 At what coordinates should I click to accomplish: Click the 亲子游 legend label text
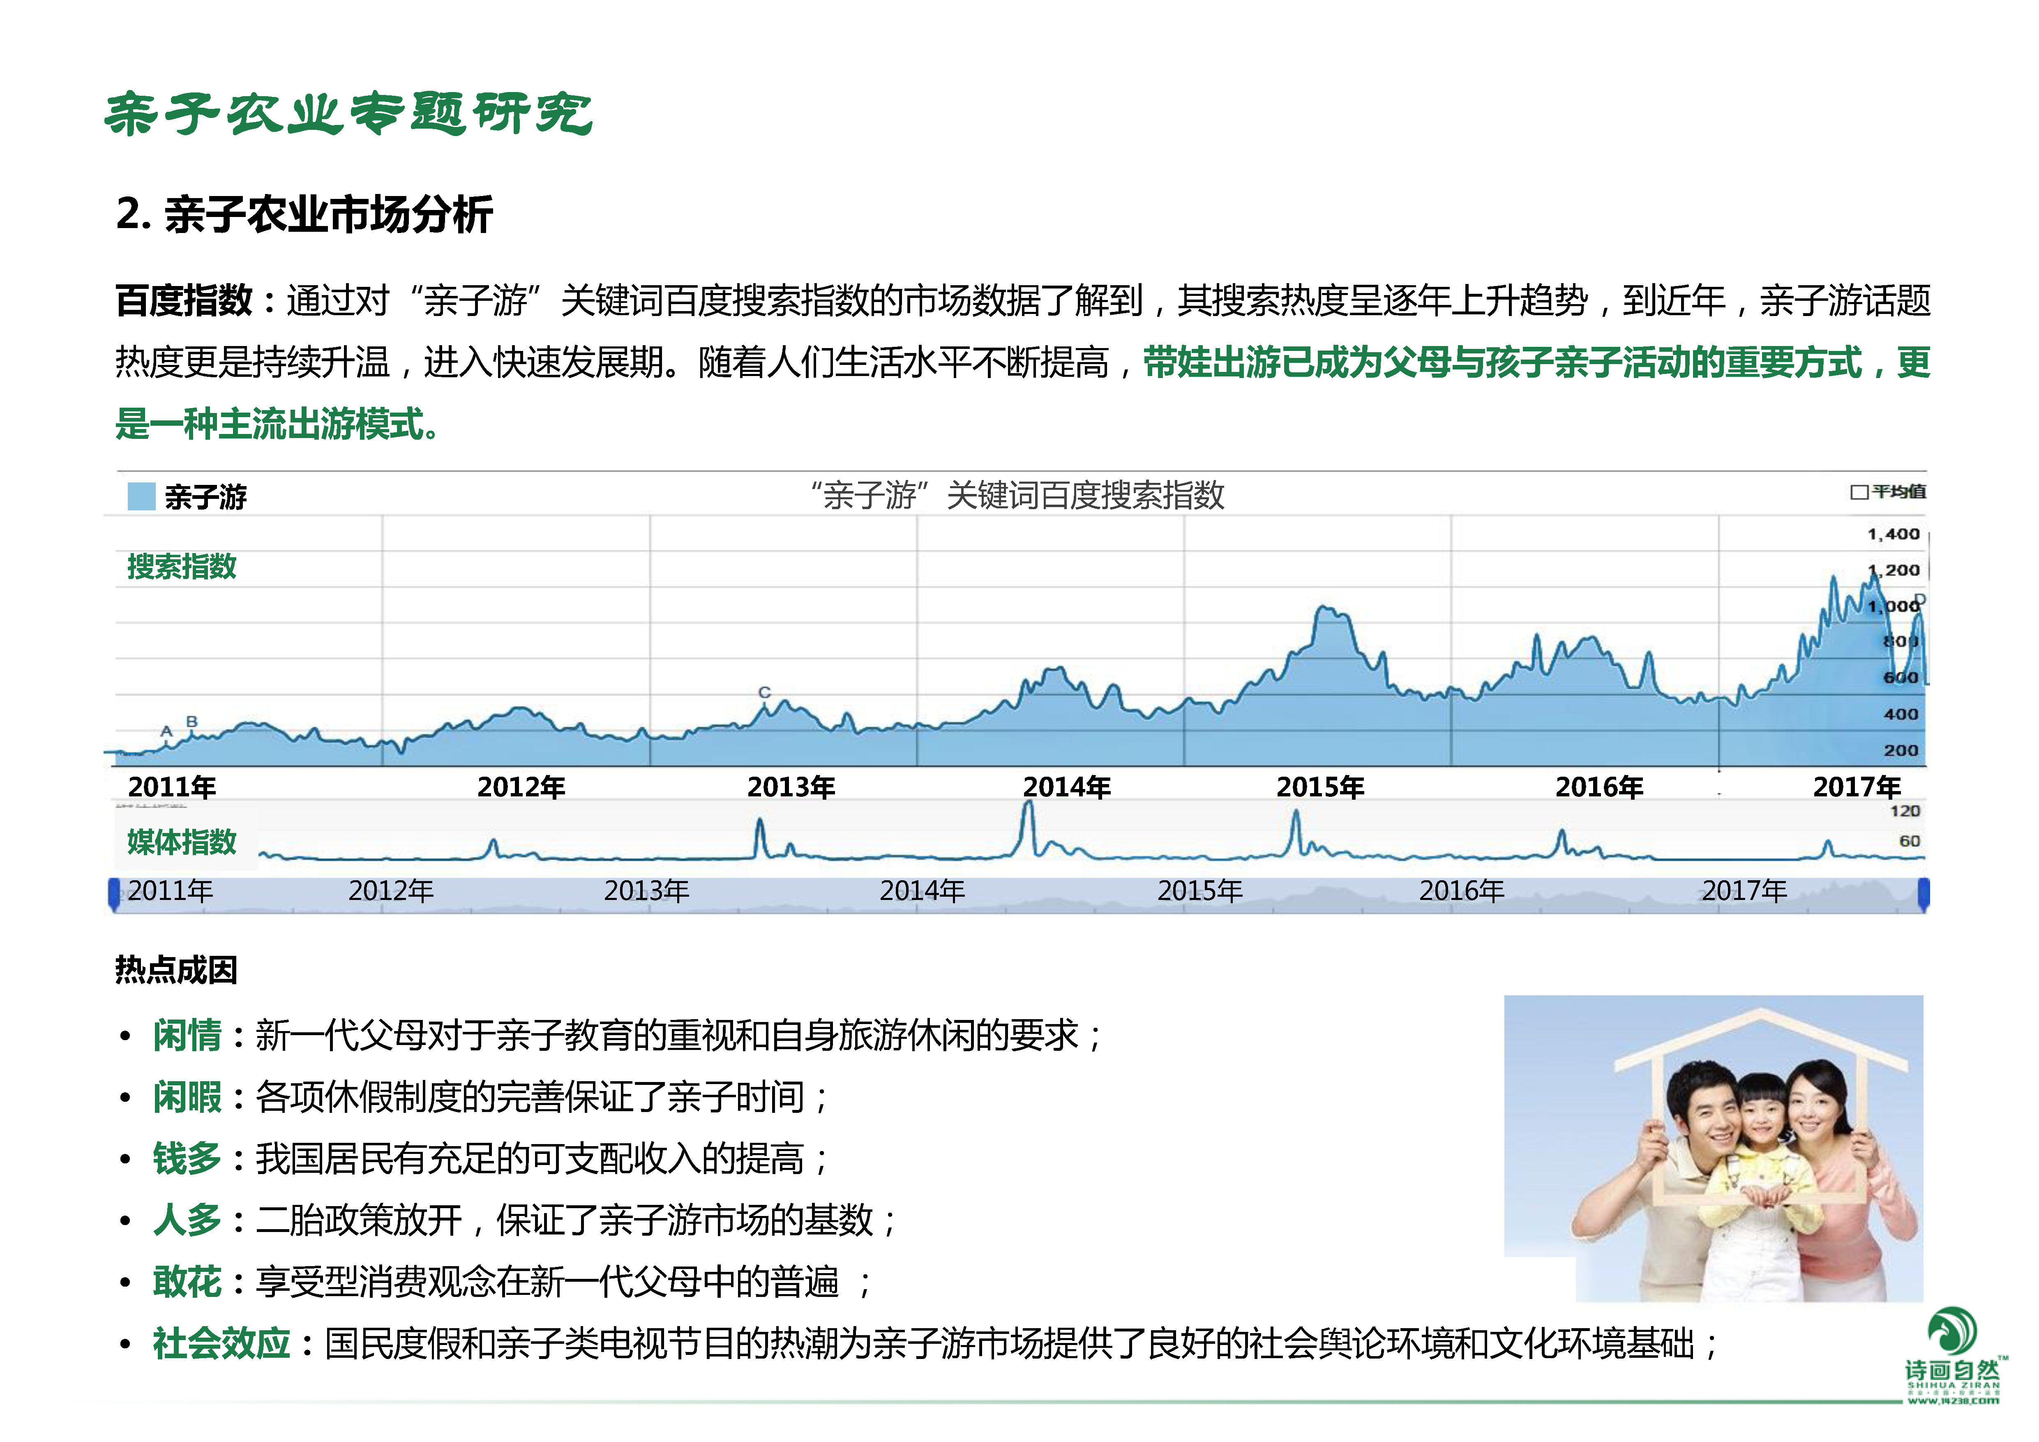[x=205, y=497]
